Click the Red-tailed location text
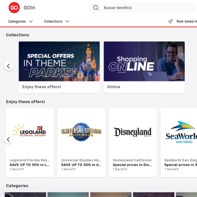Screen dimensions: 197x197 click(x=187, y=21)
